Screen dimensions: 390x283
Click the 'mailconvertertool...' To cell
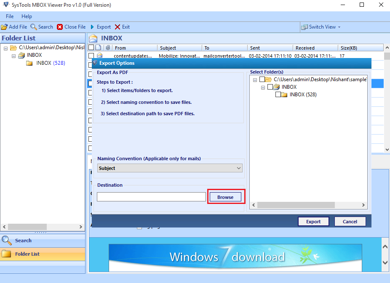[x=224, y=56]
